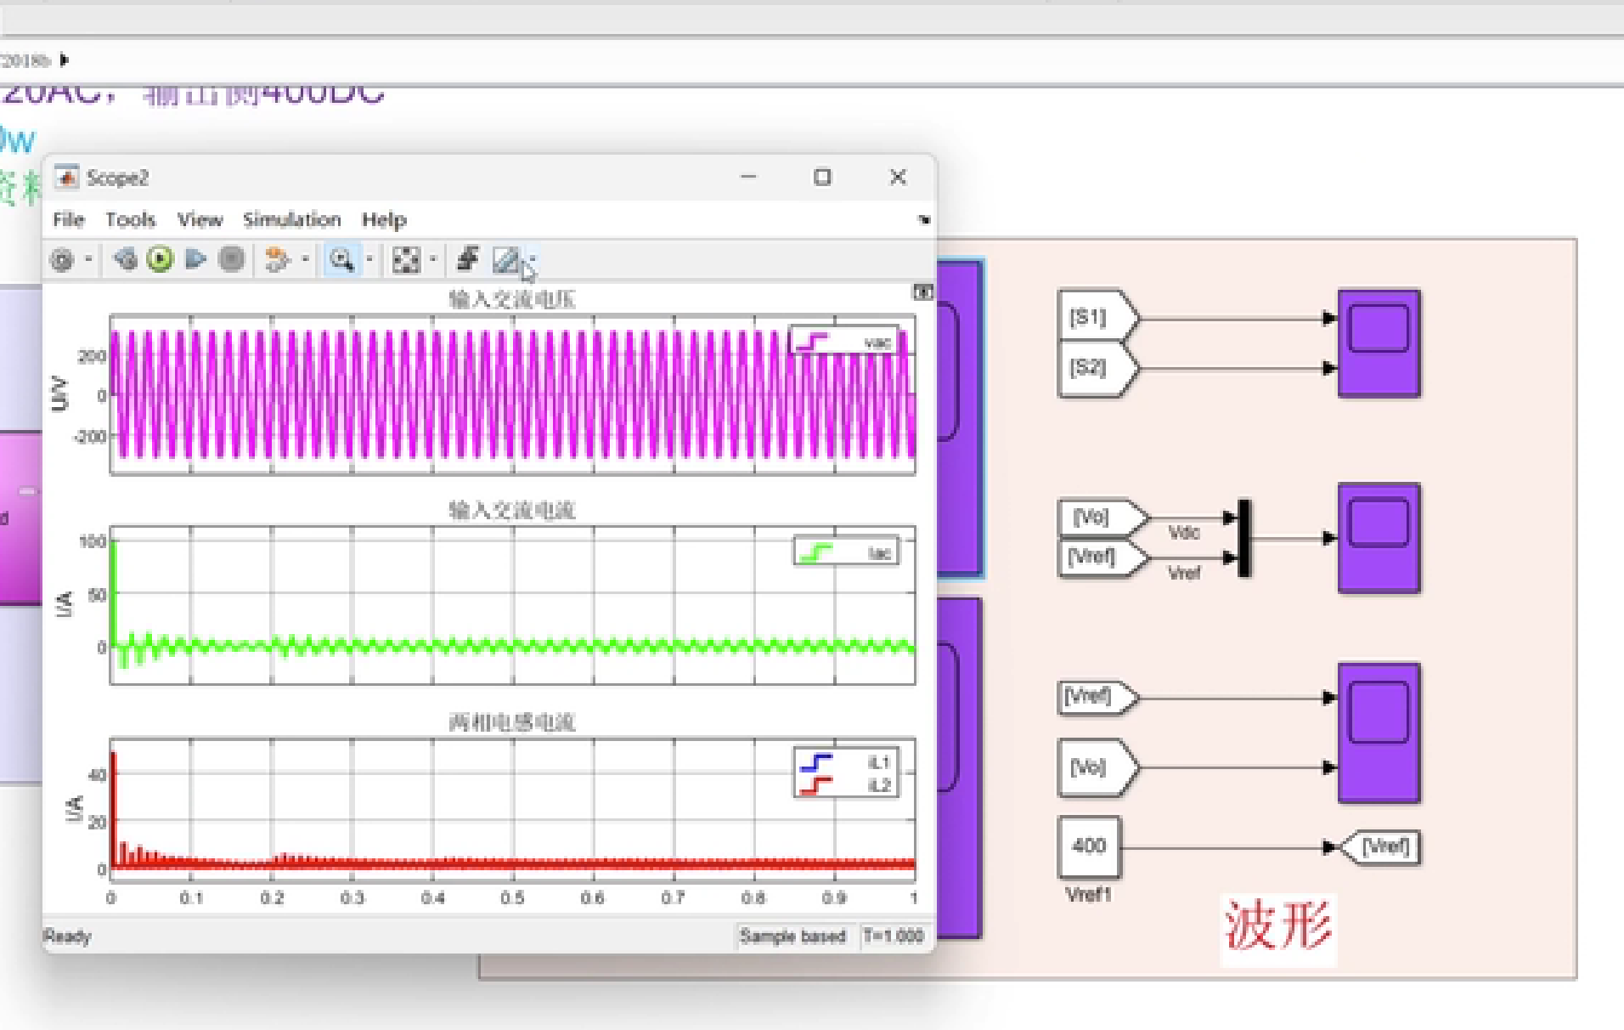Click the maximize axes icon above voltage plot

point(923,292)
